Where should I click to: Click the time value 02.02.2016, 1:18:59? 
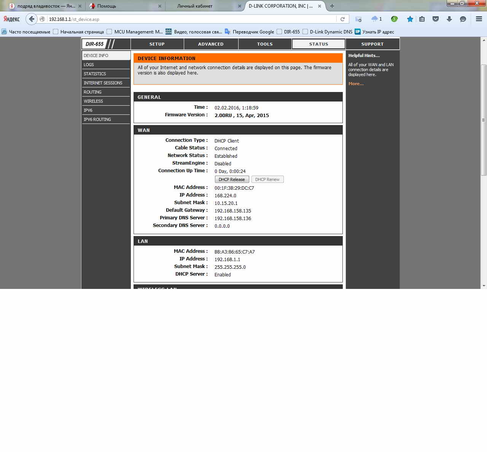[x=236, y=108]
